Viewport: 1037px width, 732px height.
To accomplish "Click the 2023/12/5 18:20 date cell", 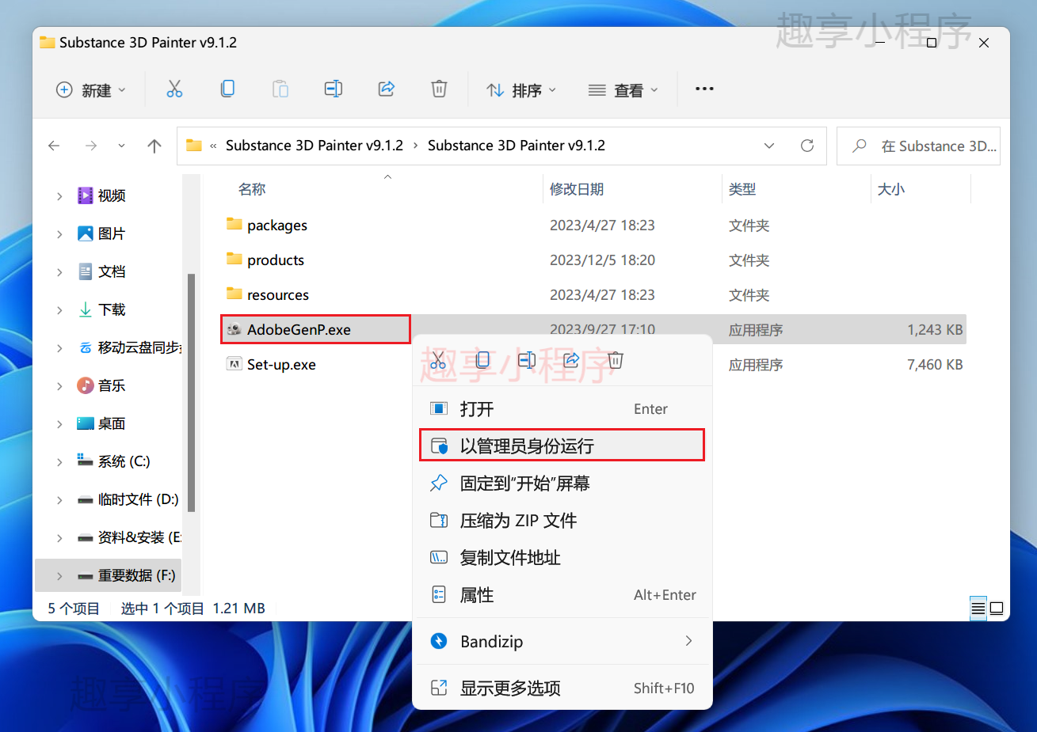I will [602, 260].
